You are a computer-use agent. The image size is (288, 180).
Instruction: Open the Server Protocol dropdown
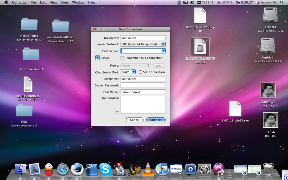[143, 44]
